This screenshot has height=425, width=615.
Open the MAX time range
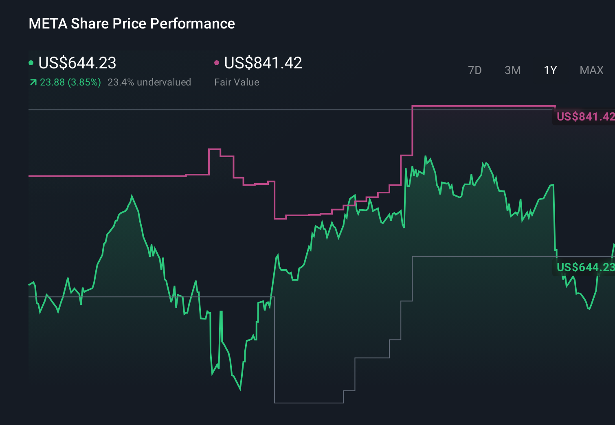(x=591, y=70)
